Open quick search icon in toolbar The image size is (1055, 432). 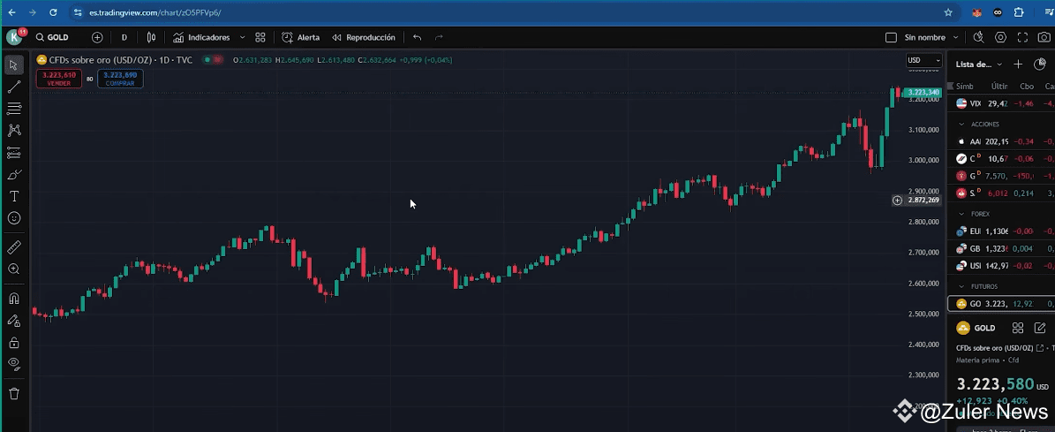978,38
